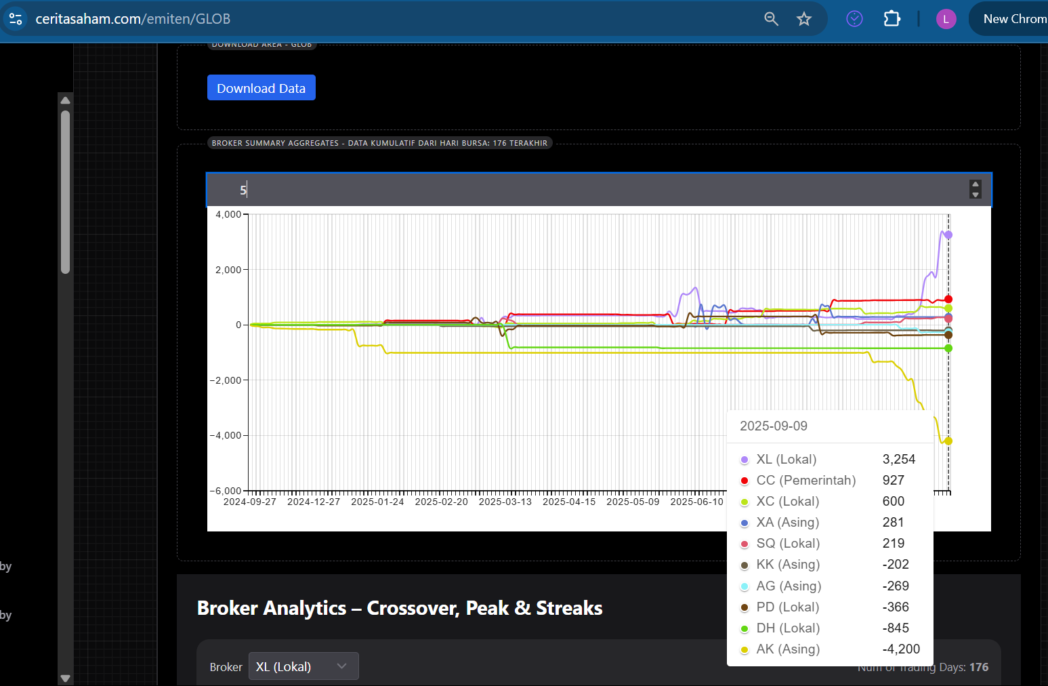The height and width of the screenshot is (686, 1048).
Task: Click the y-axis label 4,000
Action: point(228,214)
